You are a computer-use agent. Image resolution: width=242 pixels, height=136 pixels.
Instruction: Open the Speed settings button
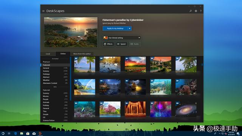[x=122, y=44]
